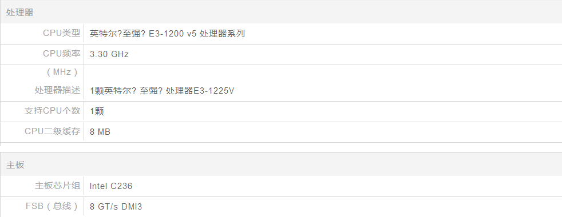Select the 处理器描述 label
Viewport: 562px width, 217px height.
tap(57, 90)
